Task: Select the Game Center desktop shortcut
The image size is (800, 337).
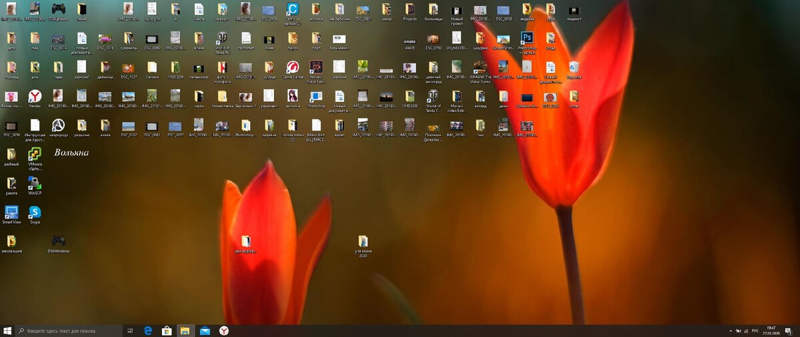Action: pos(293,69)
